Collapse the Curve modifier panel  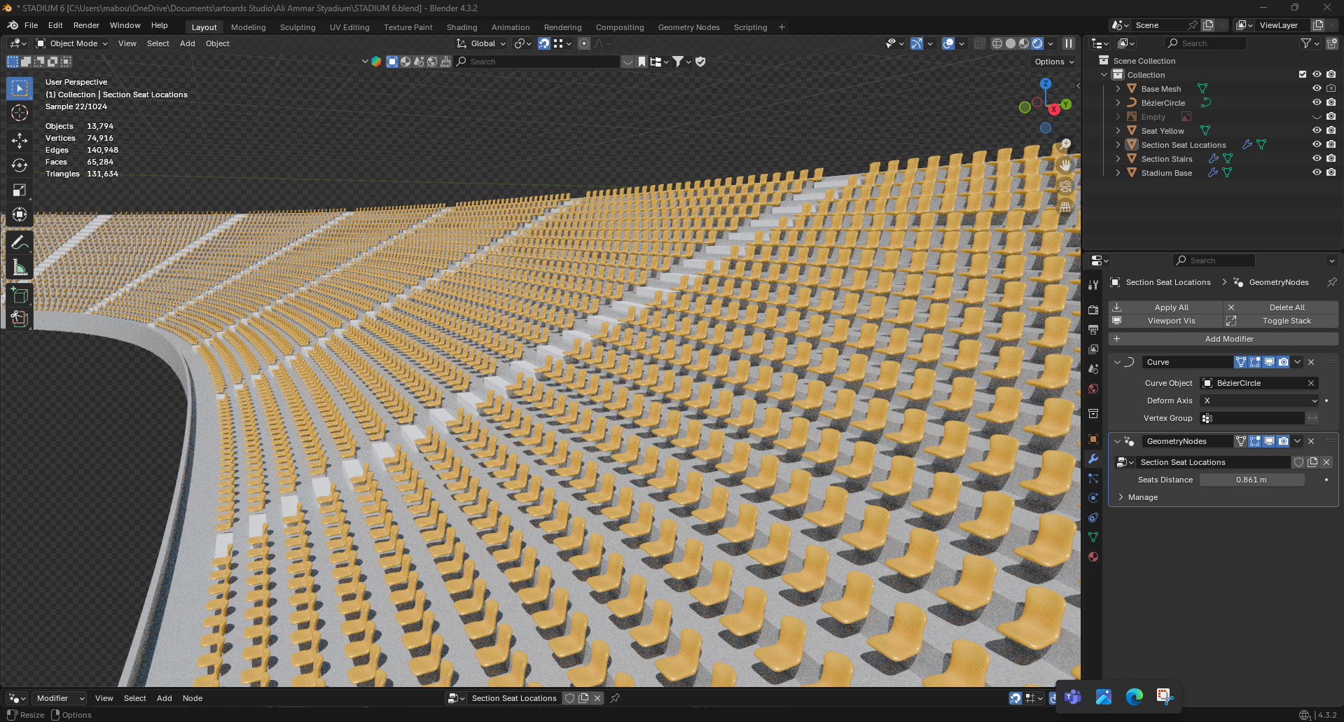pyautogui.click(x=1117, y=362)
